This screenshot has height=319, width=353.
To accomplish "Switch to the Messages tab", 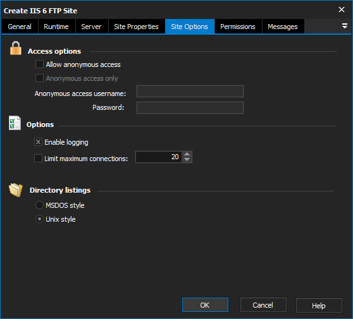I will click(283, 27).
